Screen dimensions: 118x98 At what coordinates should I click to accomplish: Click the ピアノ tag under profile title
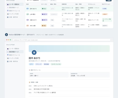pyautogui.click(x=31, y=64)
